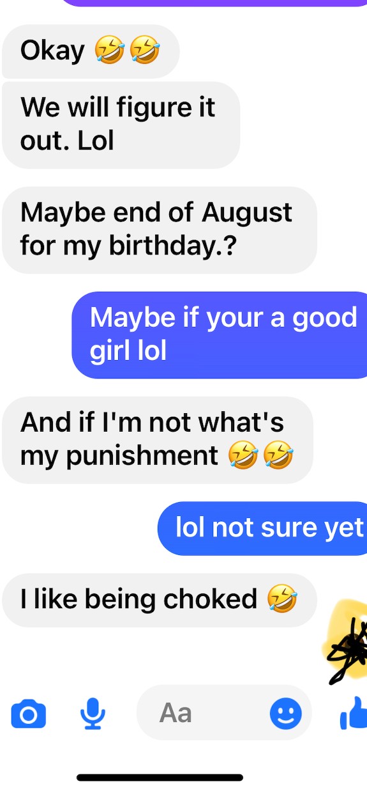
Task: Open the emoji picker smiley icon
Action: 285,713
